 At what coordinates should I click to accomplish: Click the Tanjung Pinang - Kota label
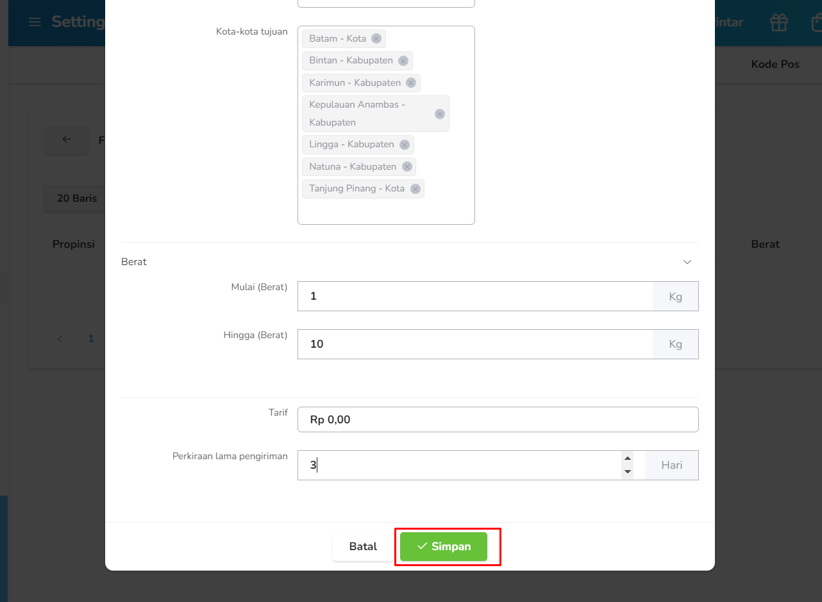(x=357, y=188)
